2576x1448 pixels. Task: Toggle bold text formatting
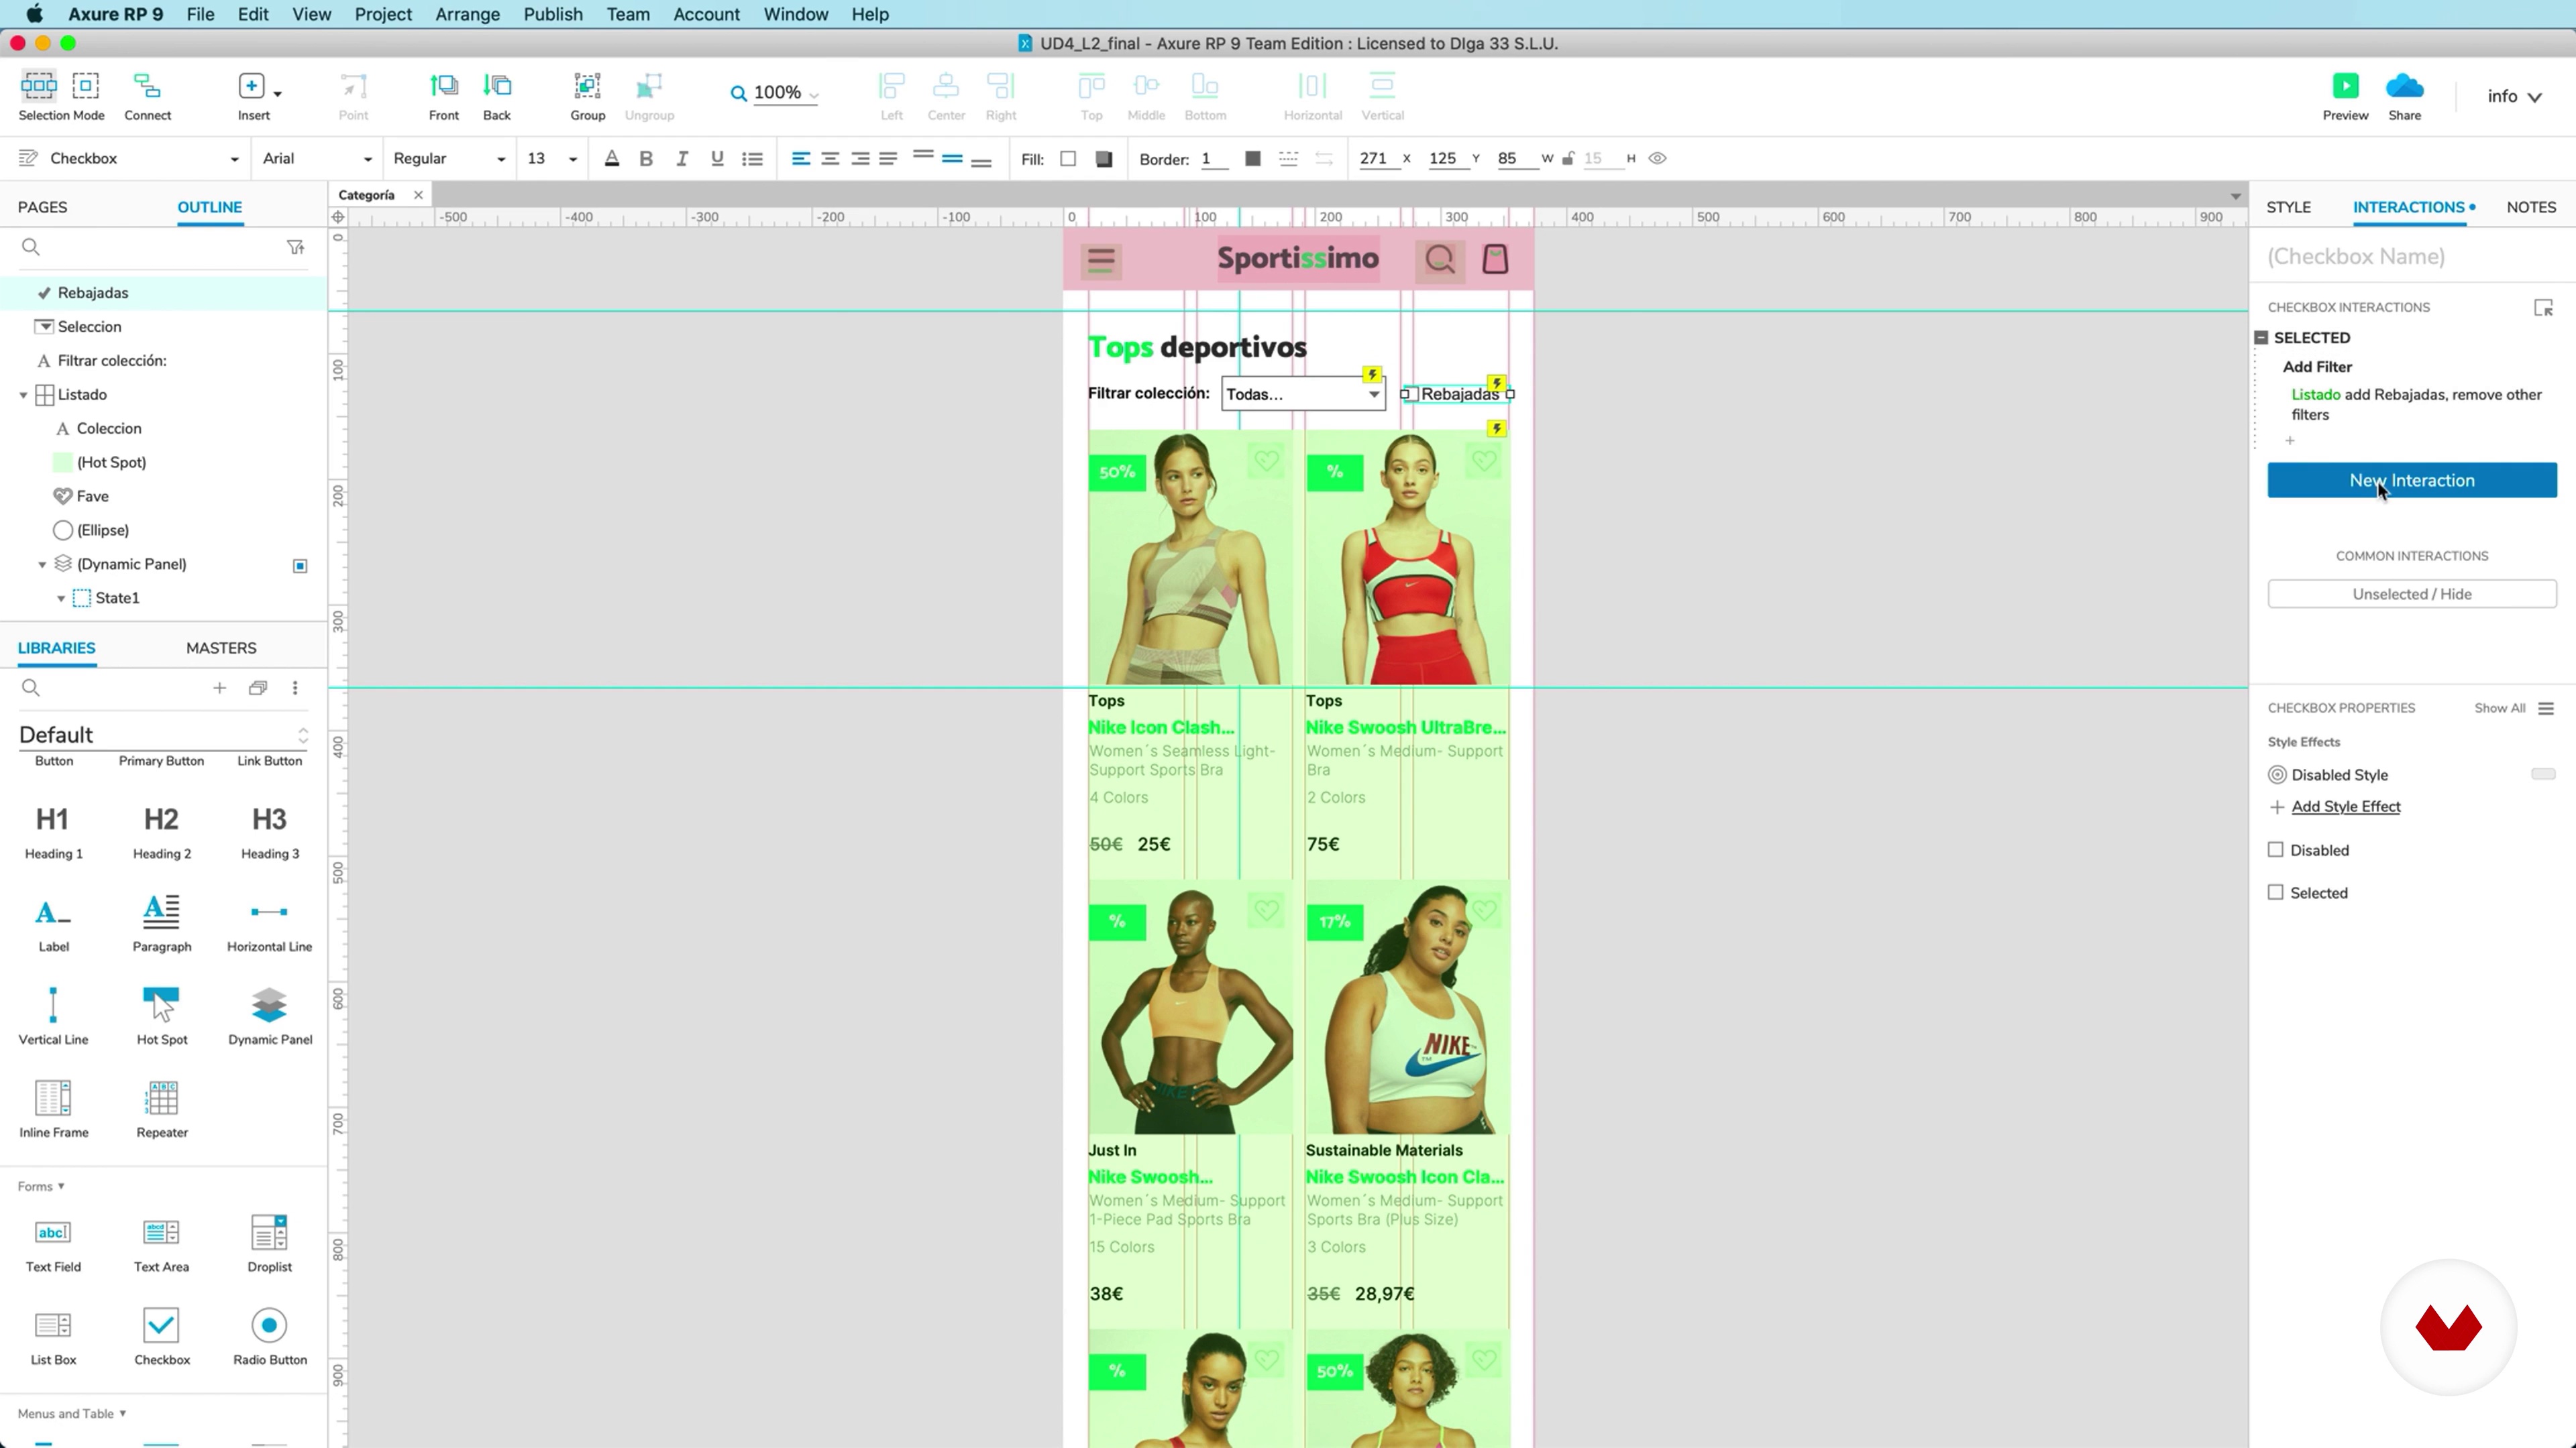(646, 159)
